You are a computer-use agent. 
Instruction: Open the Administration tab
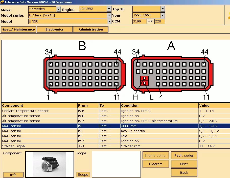(x=91, y=29)
